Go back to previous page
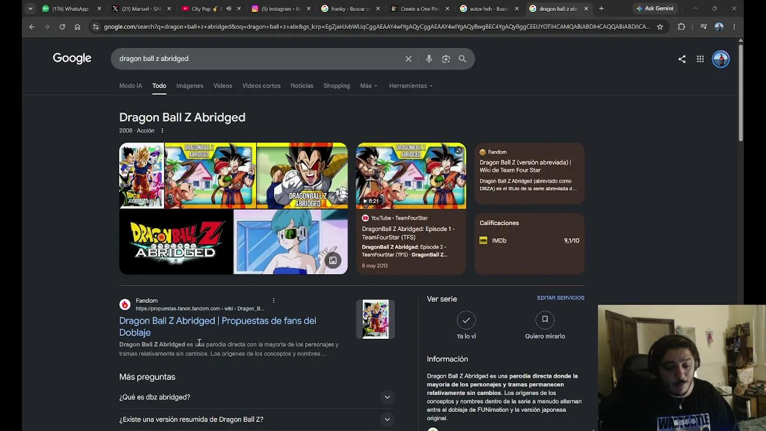Viewport: 766px width, 431px height. click(32, 26)
